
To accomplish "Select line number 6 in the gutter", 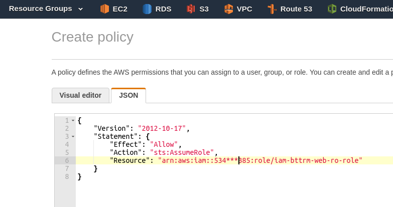I will [x=67, y=160].
